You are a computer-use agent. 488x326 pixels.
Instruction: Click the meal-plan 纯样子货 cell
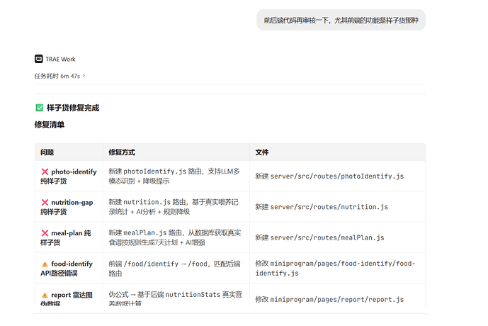click(x=69, y=237)
